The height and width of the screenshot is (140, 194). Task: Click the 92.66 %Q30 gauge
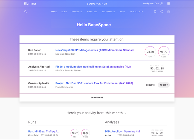click(85, 133)
